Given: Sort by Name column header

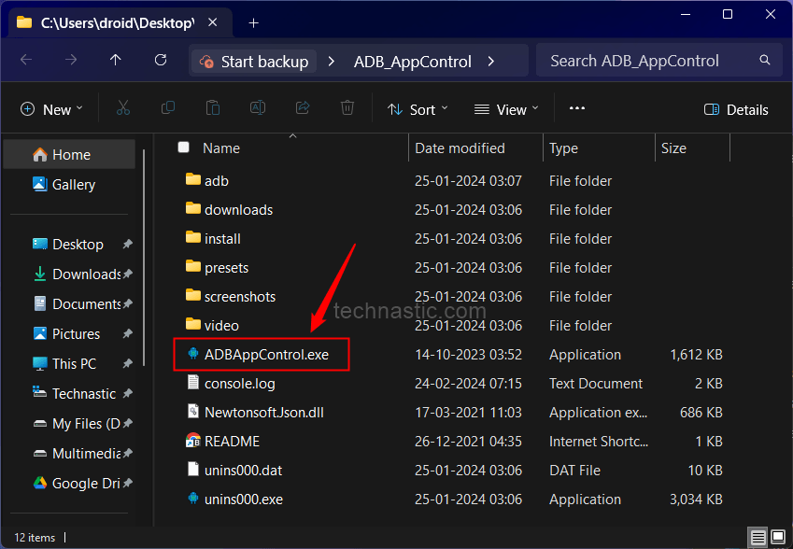Looking at the screenshot, I should pos(221,148).
